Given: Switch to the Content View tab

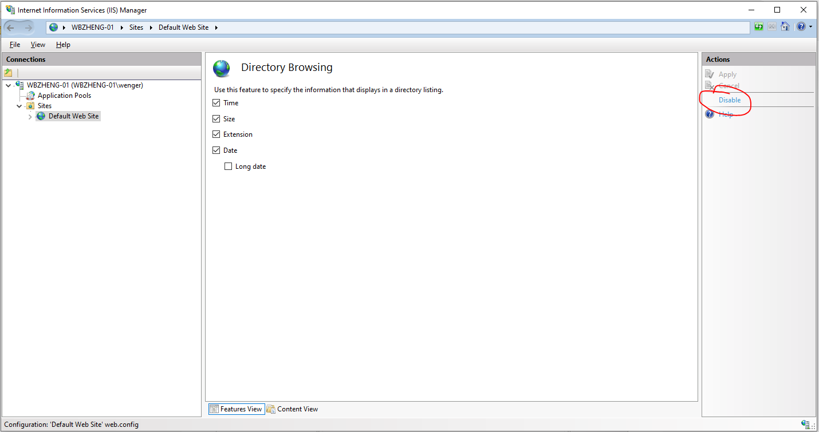Looking at the screenshot, I should (x=293, y=409).
